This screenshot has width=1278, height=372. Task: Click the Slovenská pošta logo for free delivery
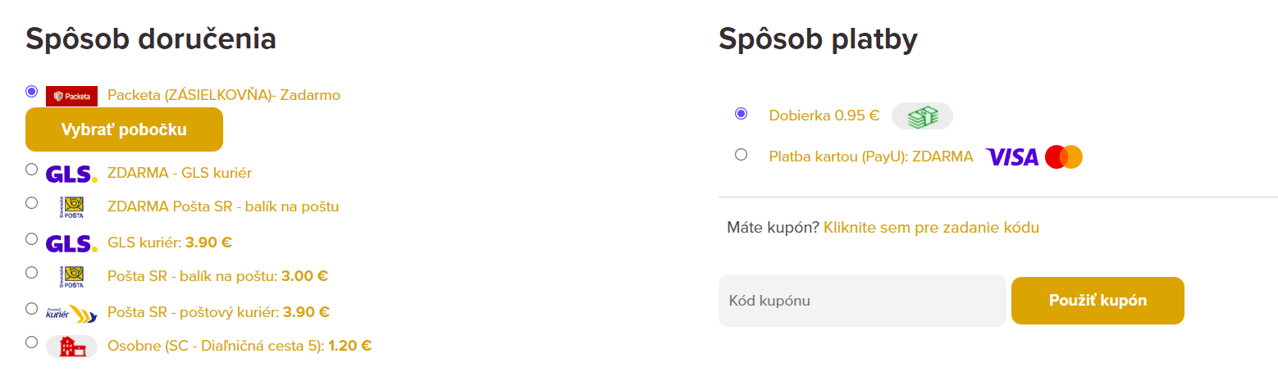coord(75,206)
